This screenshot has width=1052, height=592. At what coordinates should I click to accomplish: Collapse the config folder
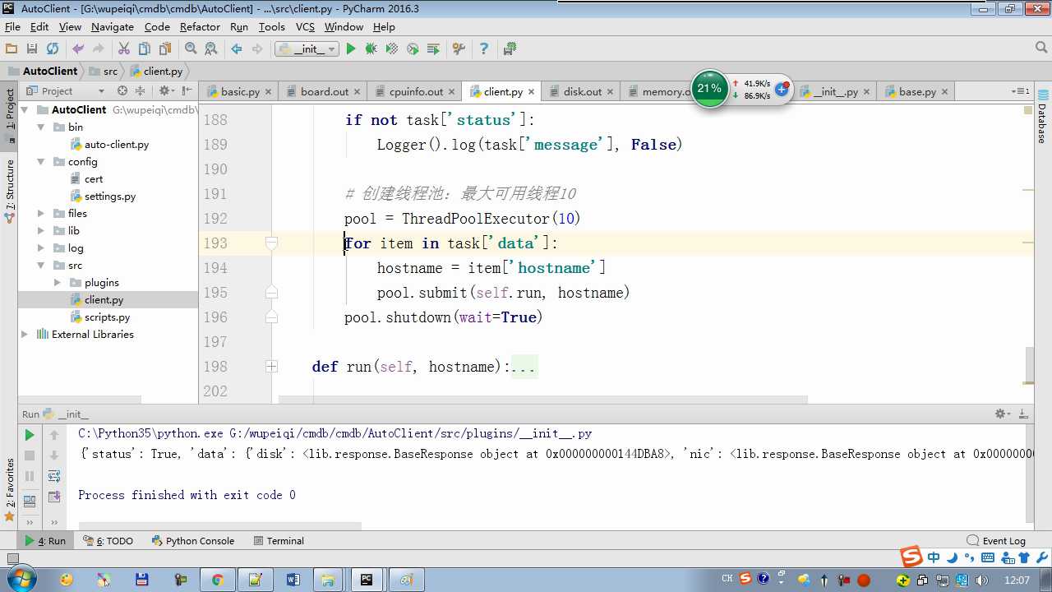[41, 161]
